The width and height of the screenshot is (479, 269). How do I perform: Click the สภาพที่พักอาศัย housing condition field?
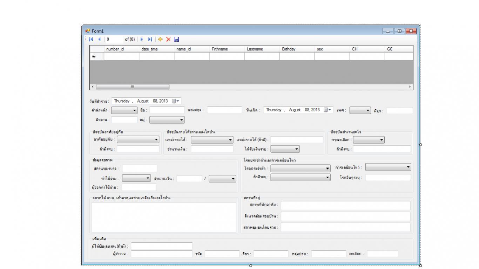[x=345, y=206]
